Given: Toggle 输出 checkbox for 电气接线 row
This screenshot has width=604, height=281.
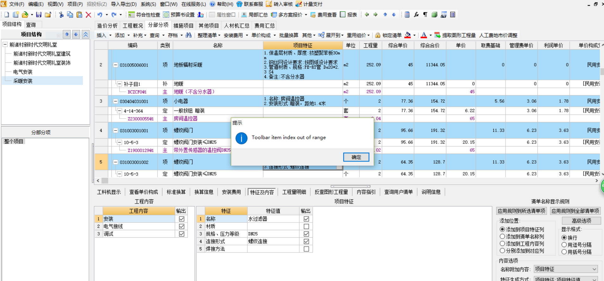Looking at the screenshot, I should [x=181, y=226].
